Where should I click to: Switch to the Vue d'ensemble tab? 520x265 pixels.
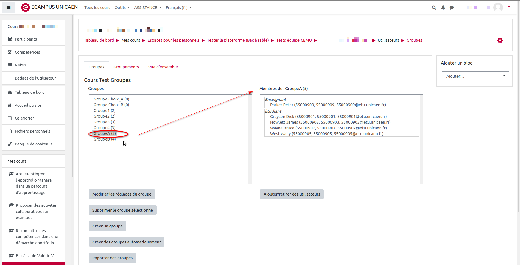coord(163,67)
